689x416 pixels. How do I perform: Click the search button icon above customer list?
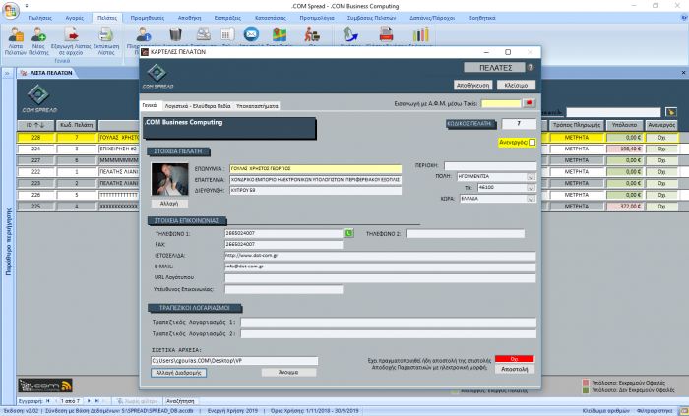671,112
